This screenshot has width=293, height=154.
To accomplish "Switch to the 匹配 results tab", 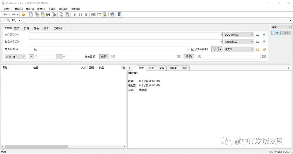I will coord(151,68).
